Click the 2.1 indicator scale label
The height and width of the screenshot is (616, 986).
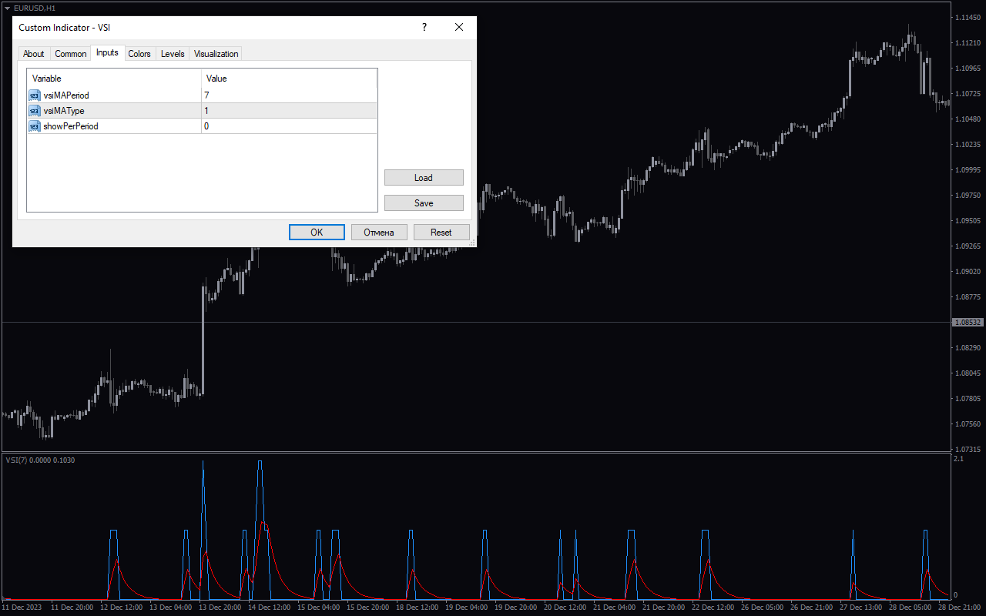coord(959,459)
